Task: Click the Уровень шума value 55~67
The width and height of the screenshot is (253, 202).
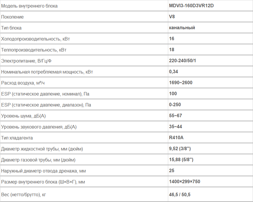Action: (175, 115)
